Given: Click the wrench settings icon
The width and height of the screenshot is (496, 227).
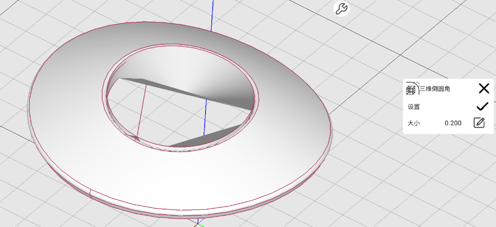Looking at the screenshot, I should pos(342,8).
